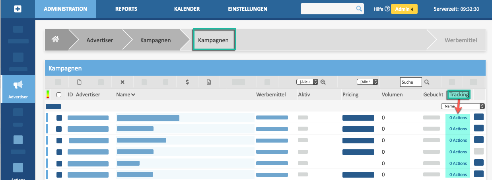Open the [Alle A filter dropdown above Aktiv
Viewport: 492px width, 180px height.
point(307,82)
